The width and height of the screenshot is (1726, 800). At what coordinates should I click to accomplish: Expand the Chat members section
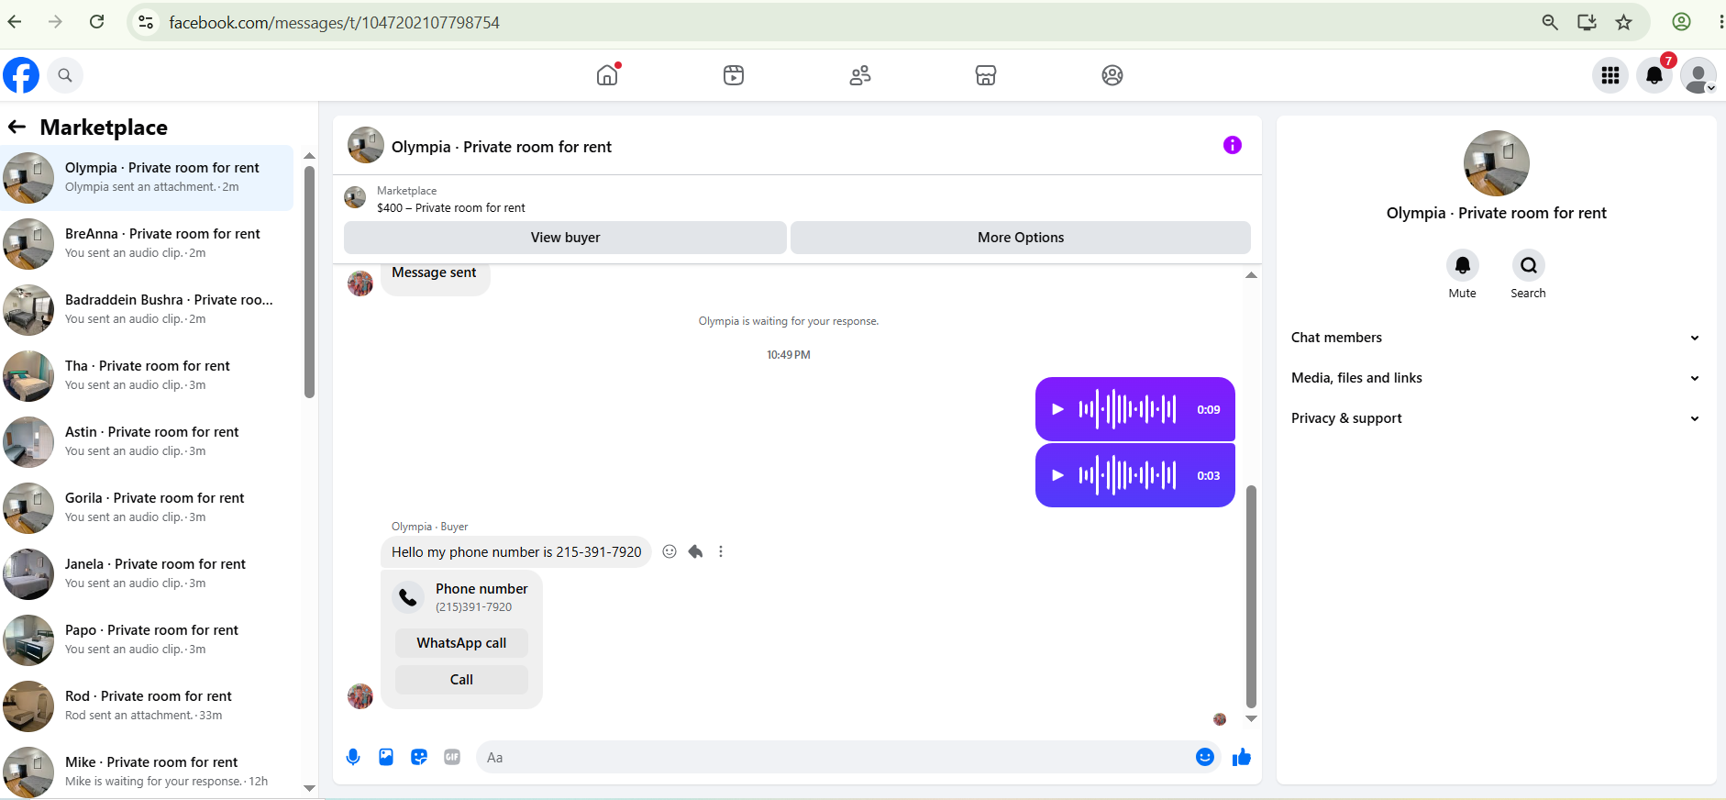click(x=1495, y=338)
